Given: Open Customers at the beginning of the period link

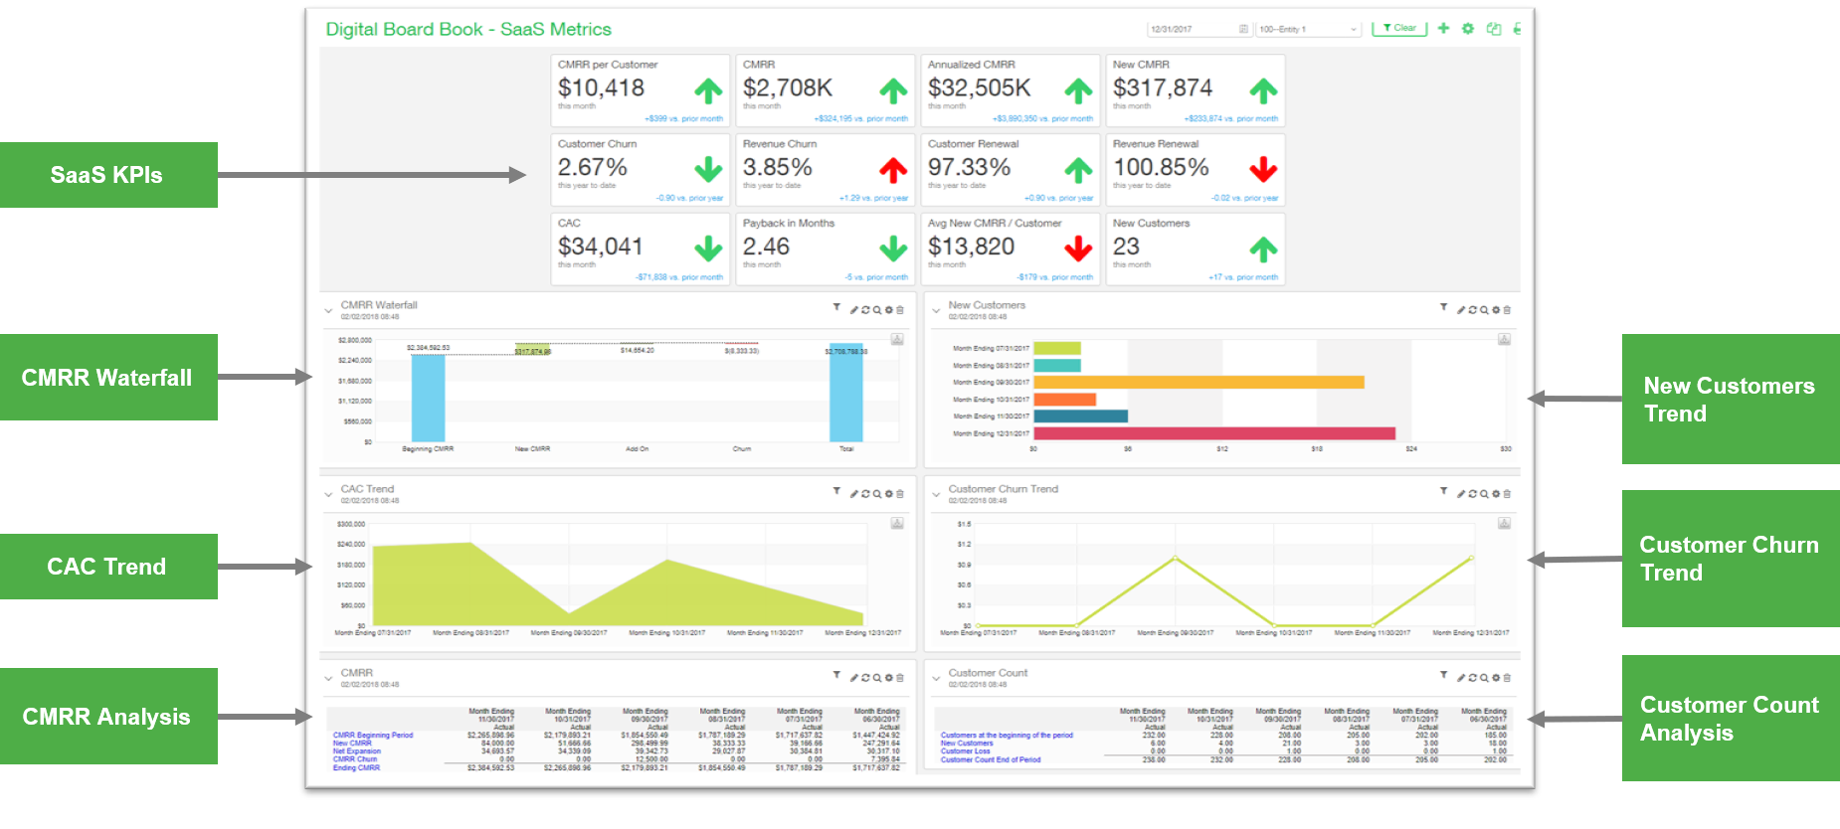Looking at the screenshot, I should [x=1007, y=736].
